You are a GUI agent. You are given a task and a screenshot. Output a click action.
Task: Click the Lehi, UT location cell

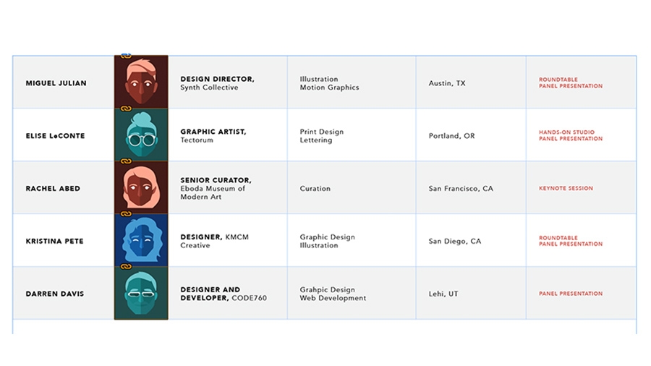pyautogui.click(x=443, y=294)
